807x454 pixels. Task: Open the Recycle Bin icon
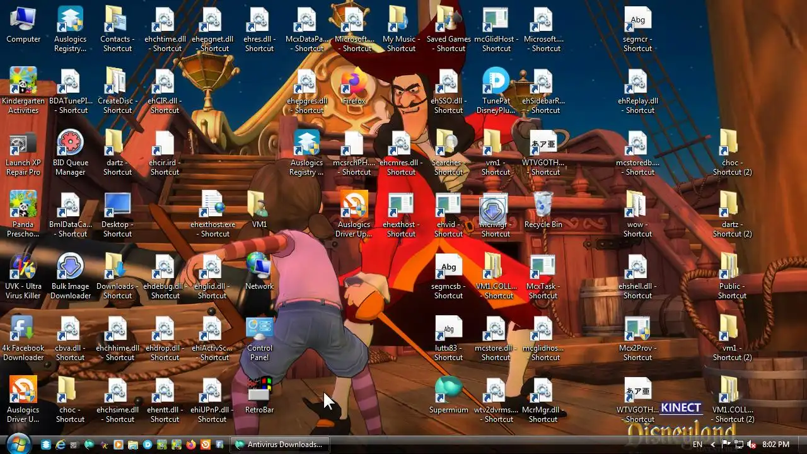[x=543, y=211]
